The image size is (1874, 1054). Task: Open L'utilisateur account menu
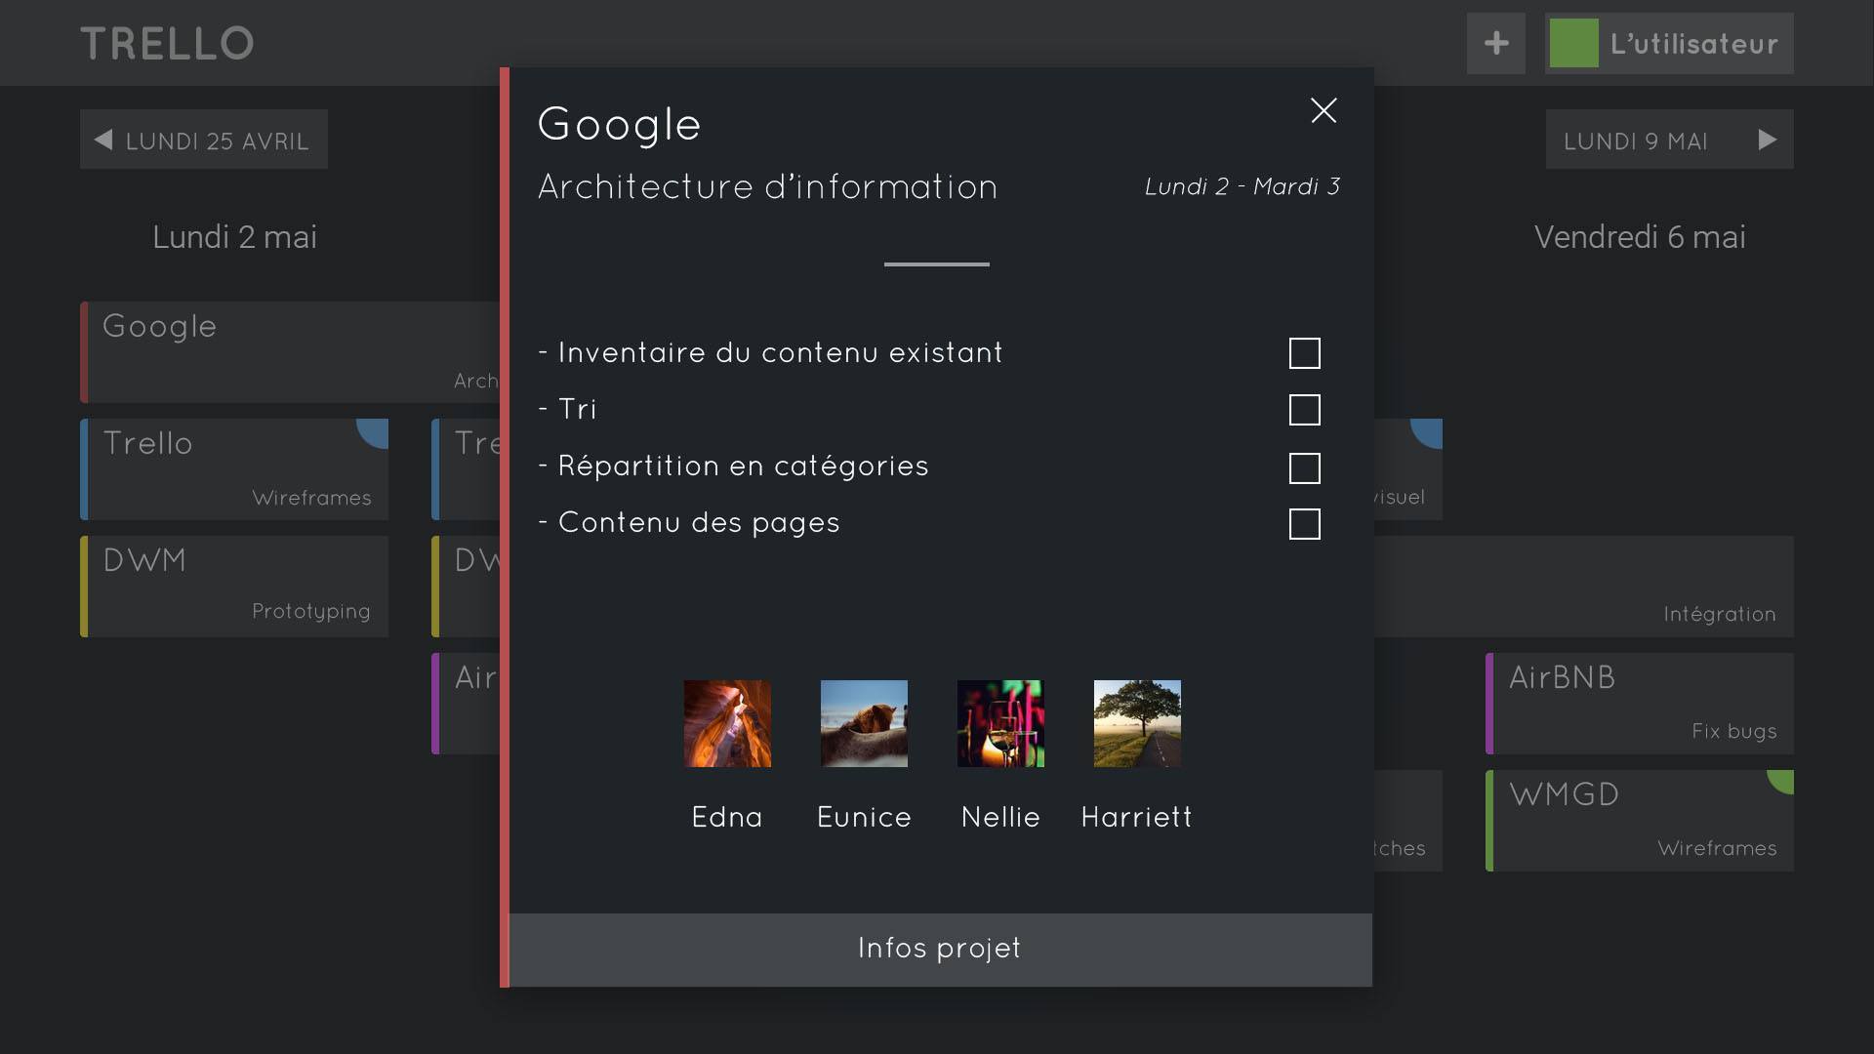pos(1693,43)
